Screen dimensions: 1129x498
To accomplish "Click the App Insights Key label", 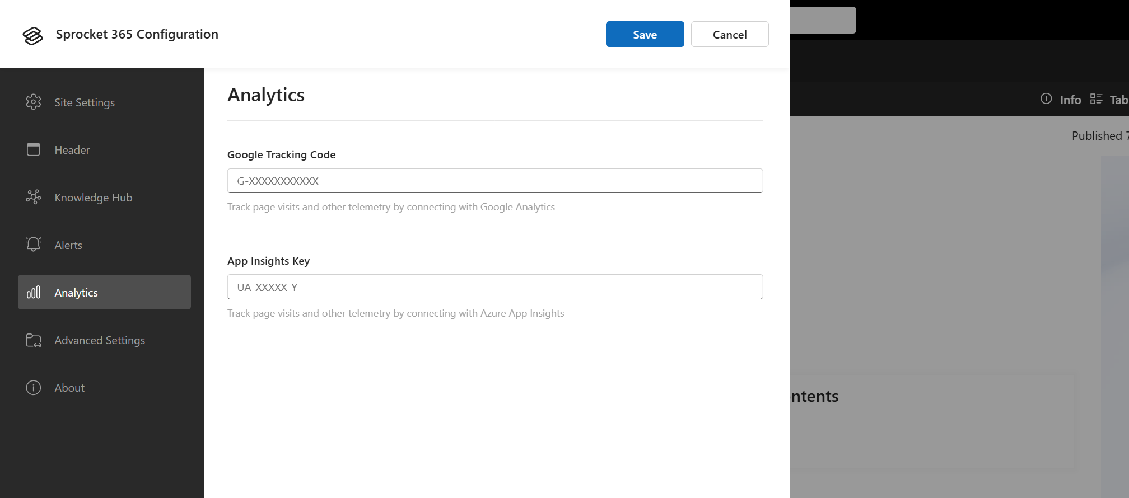I will [268, 261].
